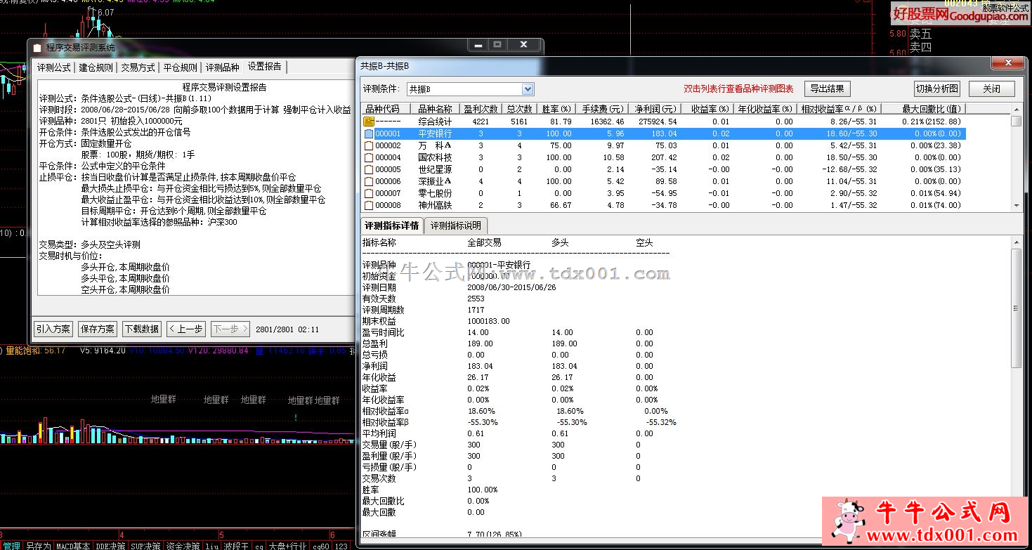Image resolution: width=1032 pixels, height=550 pixels.
Task: Sort by 相对收益率α/β(%) column header
Action: click(839, 109)
